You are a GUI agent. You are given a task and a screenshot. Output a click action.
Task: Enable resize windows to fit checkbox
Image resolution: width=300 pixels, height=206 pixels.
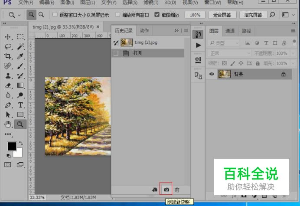coord(55,15)
